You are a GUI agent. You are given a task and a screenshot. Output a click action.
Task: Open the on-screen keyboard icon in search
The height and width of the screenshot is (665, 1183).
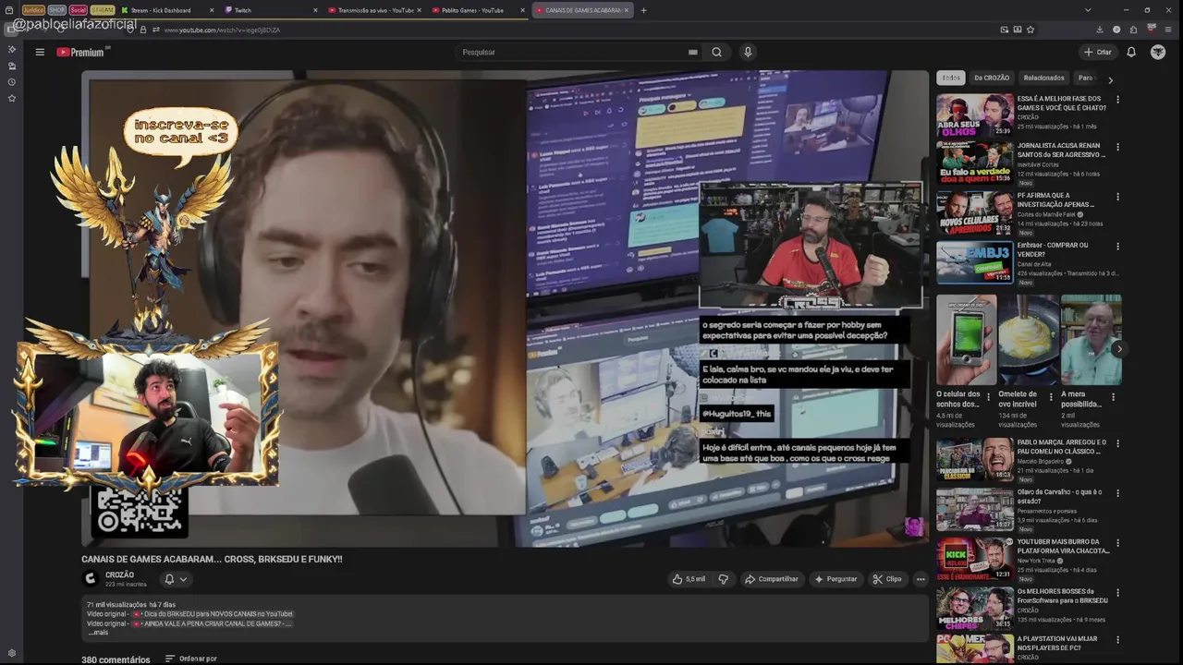pyautogui.click(x=692, y=53)
